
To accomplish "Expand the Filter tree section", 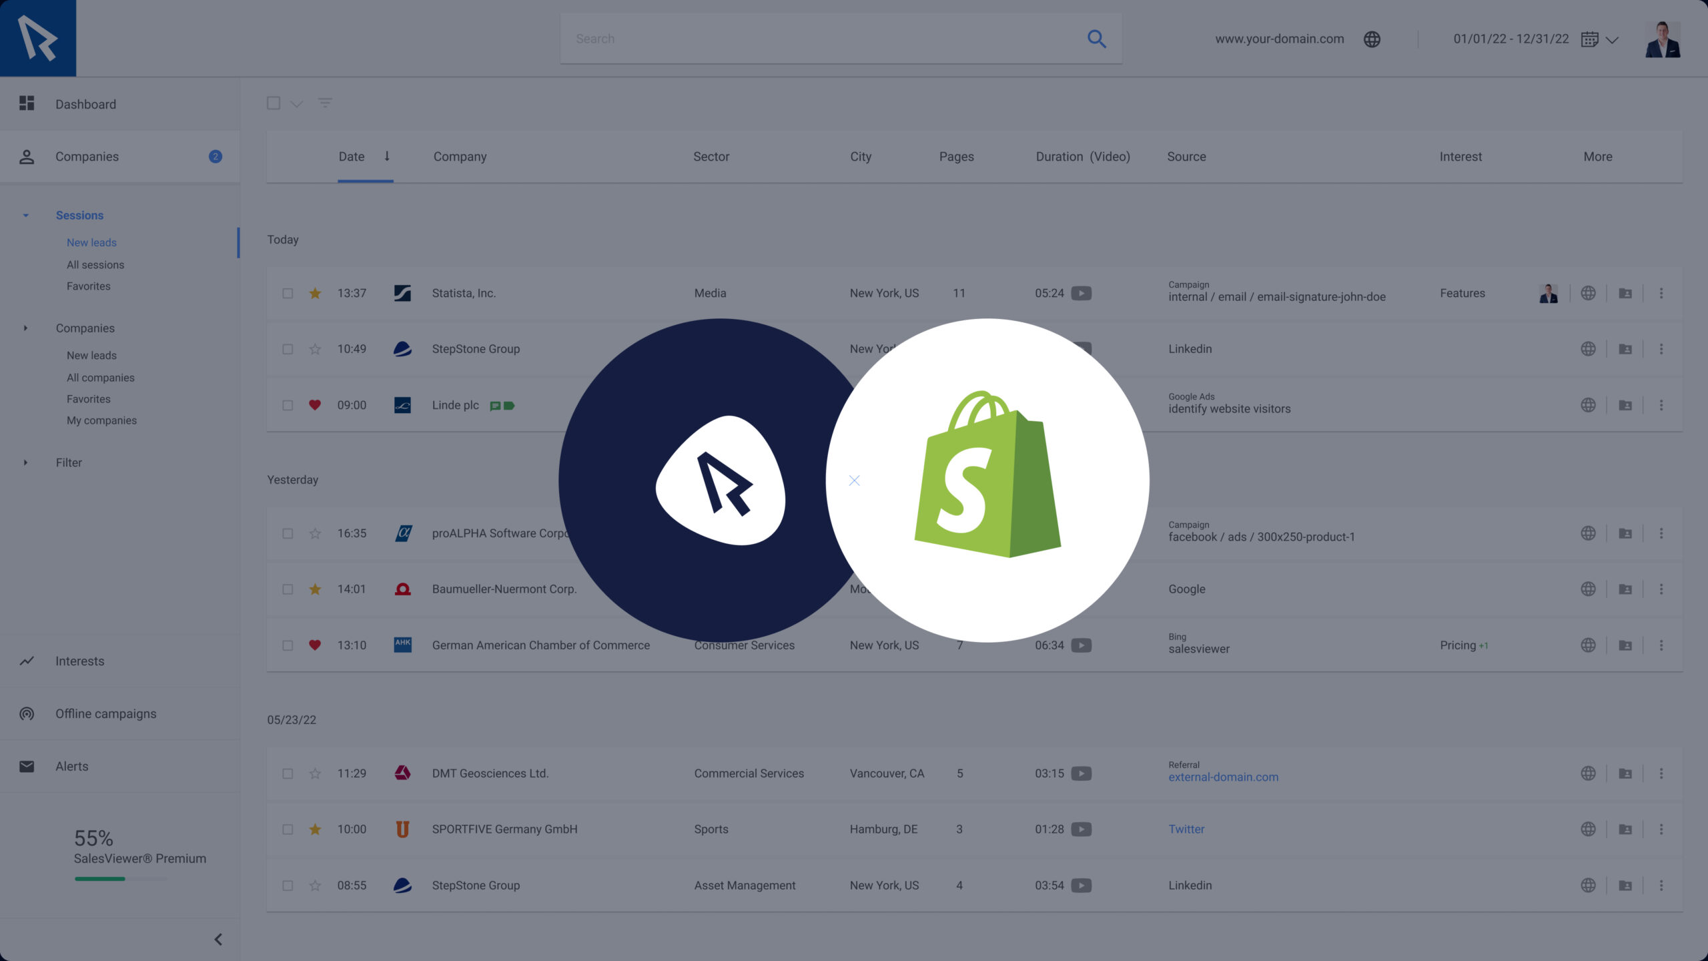I will click(x=25, y=462).
